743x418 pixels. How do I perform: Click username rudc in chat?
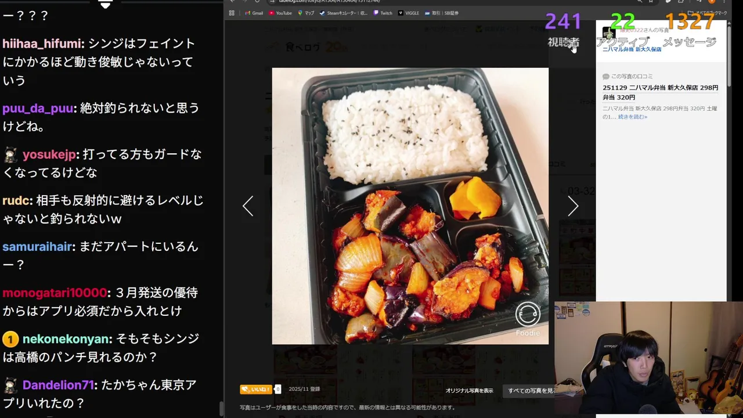[x=16, y=200]
